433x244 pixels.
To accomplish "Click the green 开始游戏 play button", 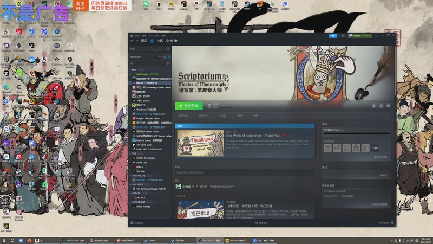I will pyautogui.click(x=189, y=106).
